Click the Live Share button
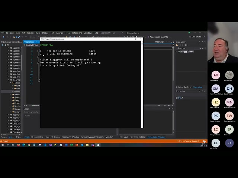The image size is (238, 178). [x=196, y=37]
